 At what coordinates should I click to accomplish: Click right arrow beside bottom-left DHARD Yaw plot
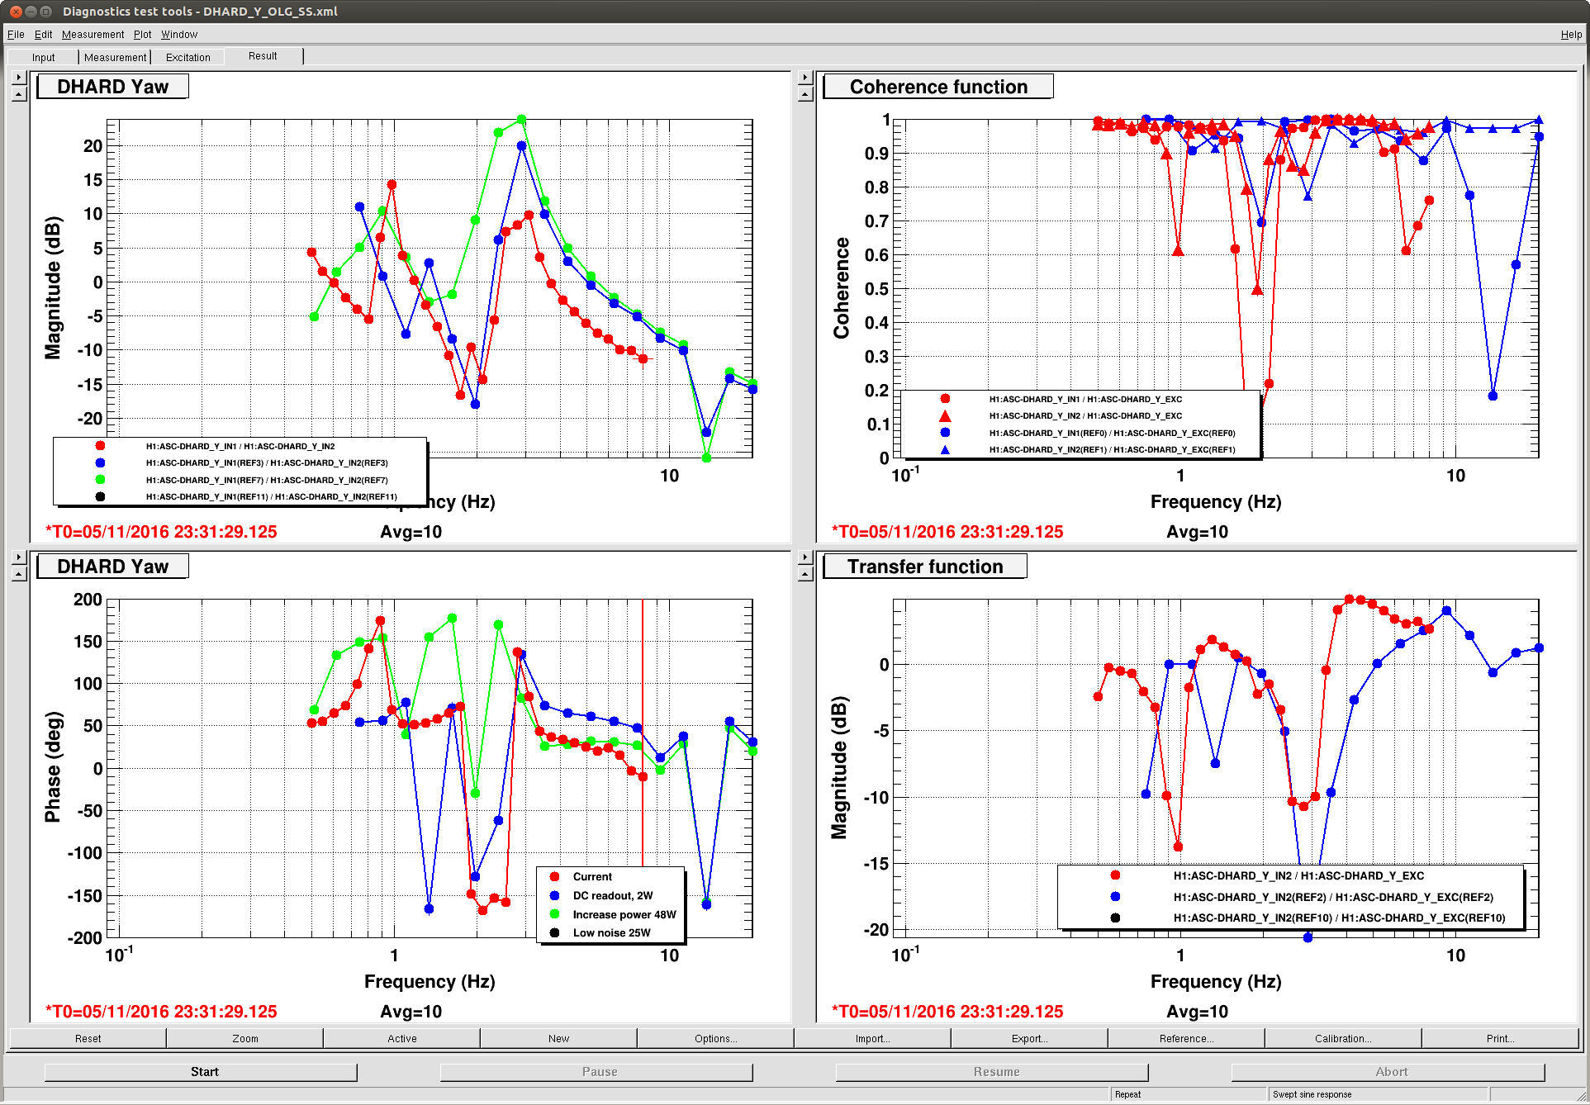[x=19, y=557]
